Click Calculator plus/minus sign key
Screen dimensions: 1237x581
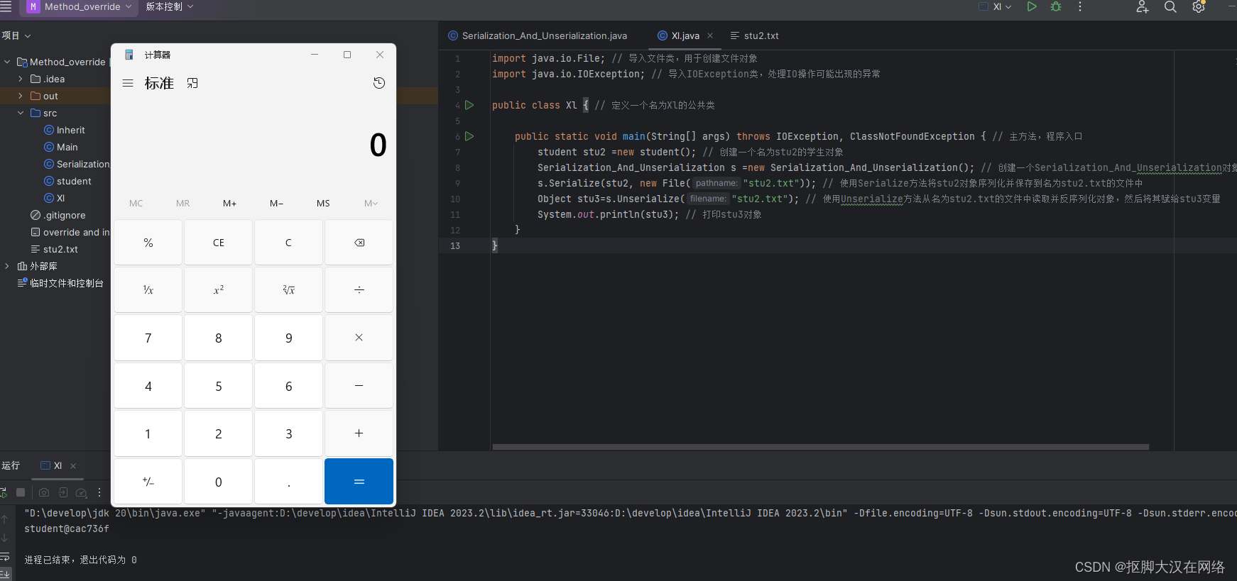148,481
